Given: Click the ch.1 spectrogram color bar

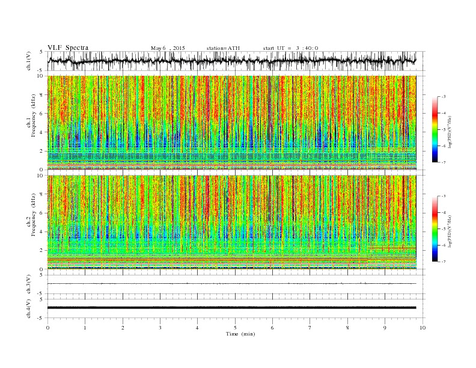Looking at the screenshot, I should [435, 130].
